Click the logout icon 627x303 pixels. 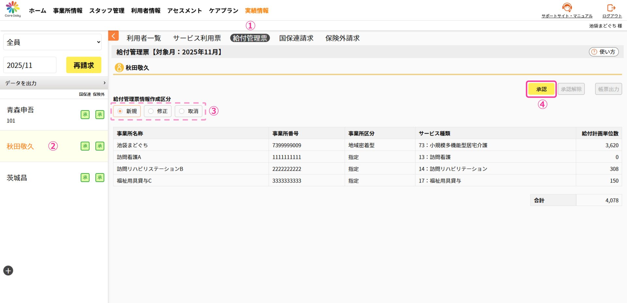pos(611,8)
